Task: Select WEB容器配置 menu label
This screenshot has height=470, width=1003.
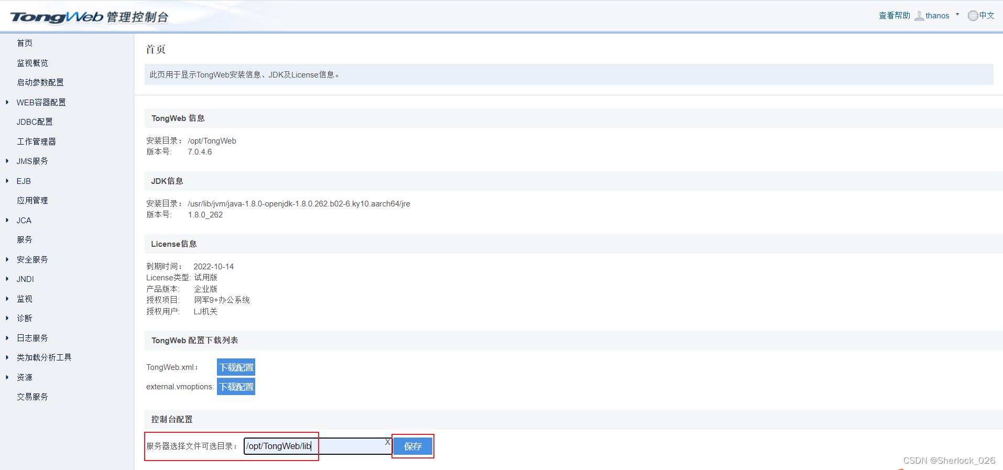Action: click(41, 102)
